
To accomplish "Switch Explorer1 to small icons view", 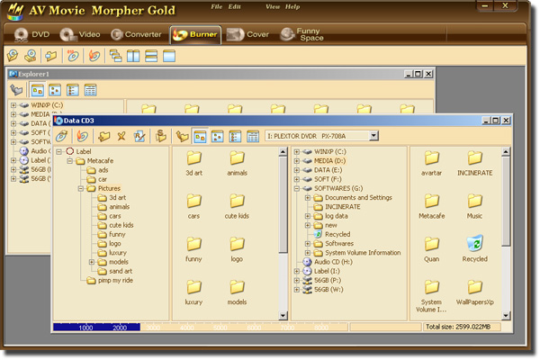I will pyautogui.click(x=55, y=90).
